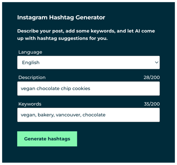Click the chevron arrow in Language box
Screen dimensions: 177x165
[156, 62]
